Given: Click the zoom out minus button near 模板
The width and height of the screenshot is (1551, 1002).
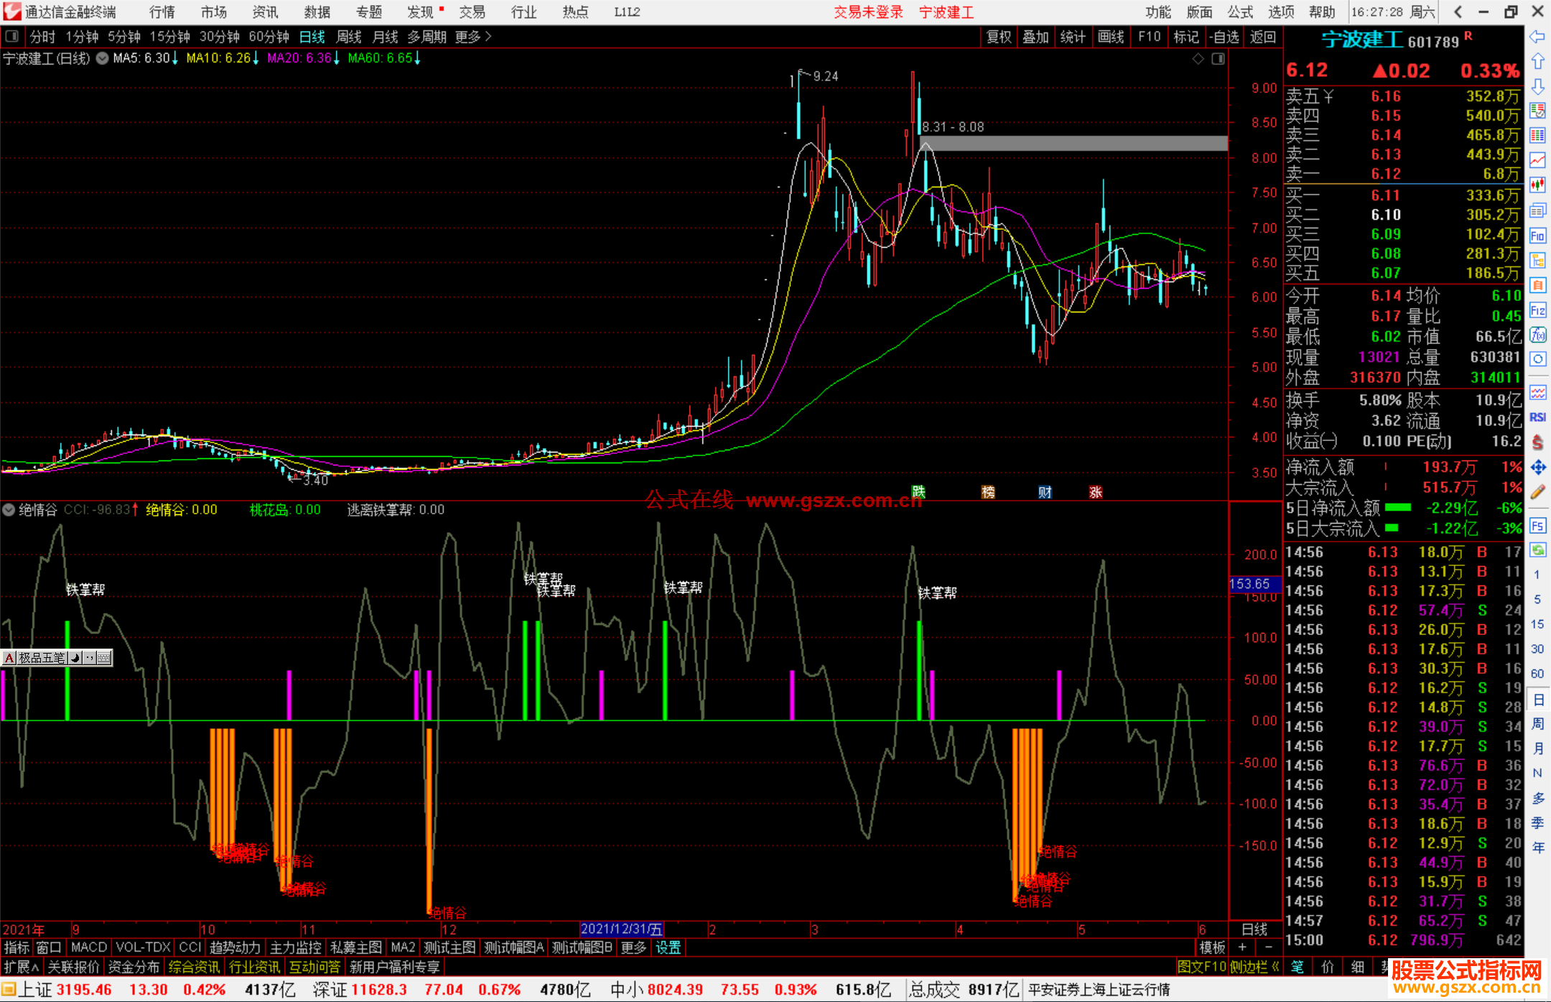Looking at the screenshot, I should 1268,947.
